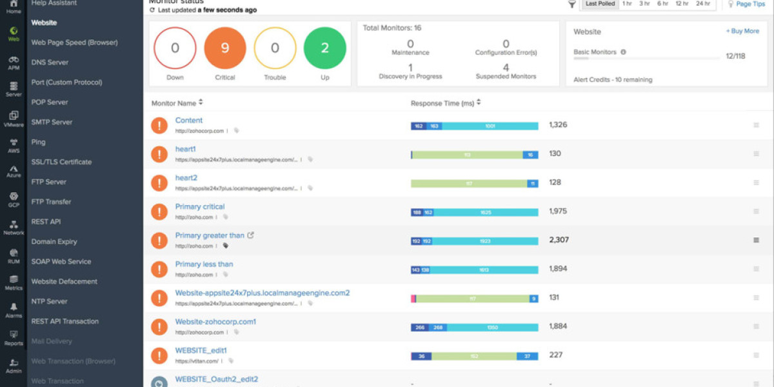The height and width of the screenshot is (387, 774).
Task: Select the 1 hr polling period
Action: point(627,5)
